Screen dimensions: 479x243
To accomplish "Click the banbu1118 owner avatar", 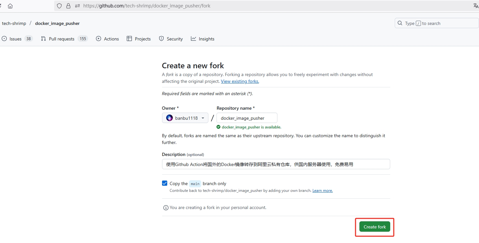I will 169,118.
